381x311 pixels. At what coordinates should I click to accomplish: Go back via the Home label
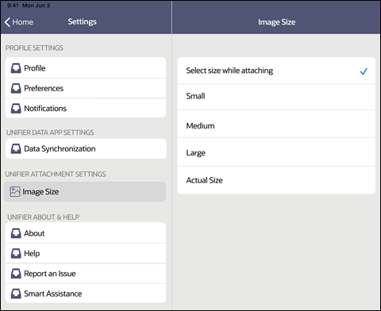(23, 22)
